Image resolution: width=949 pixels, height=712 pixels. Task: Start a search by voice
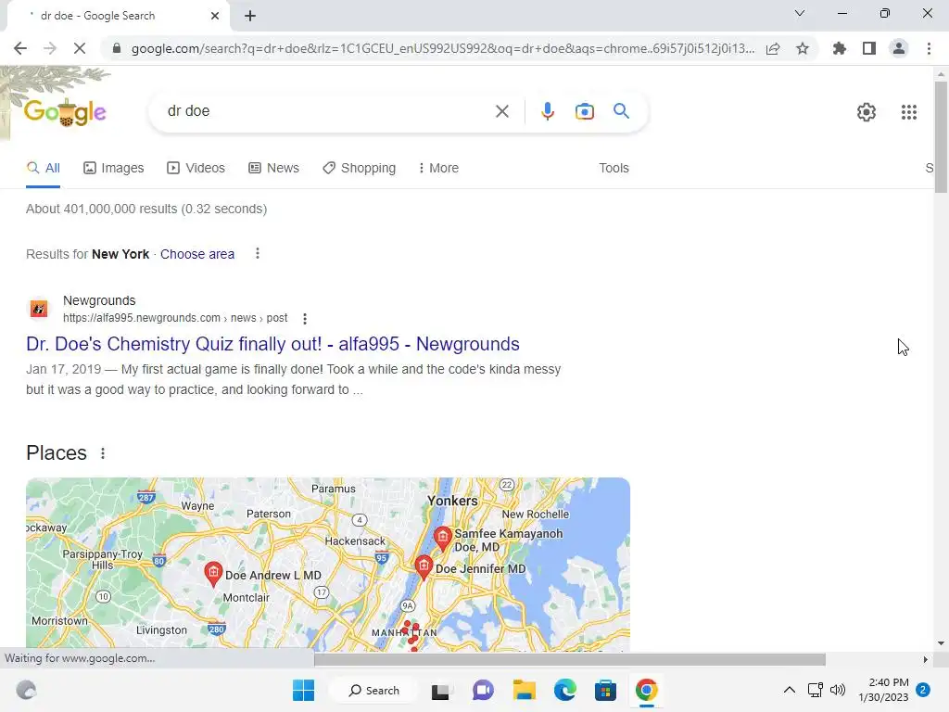tap(547, 111)
